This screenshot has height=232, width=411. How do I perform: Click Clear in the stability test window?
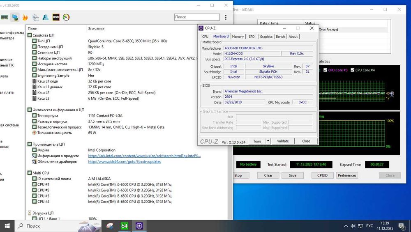pos(268,175)
